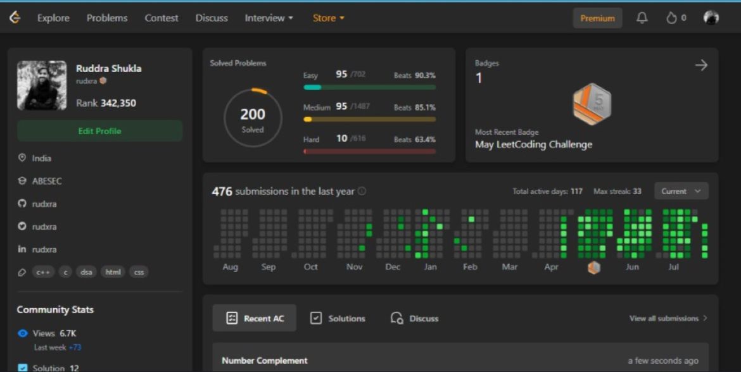Click the Discuss tab chat icon
741x372 pixels.
(x=396, y=318)
